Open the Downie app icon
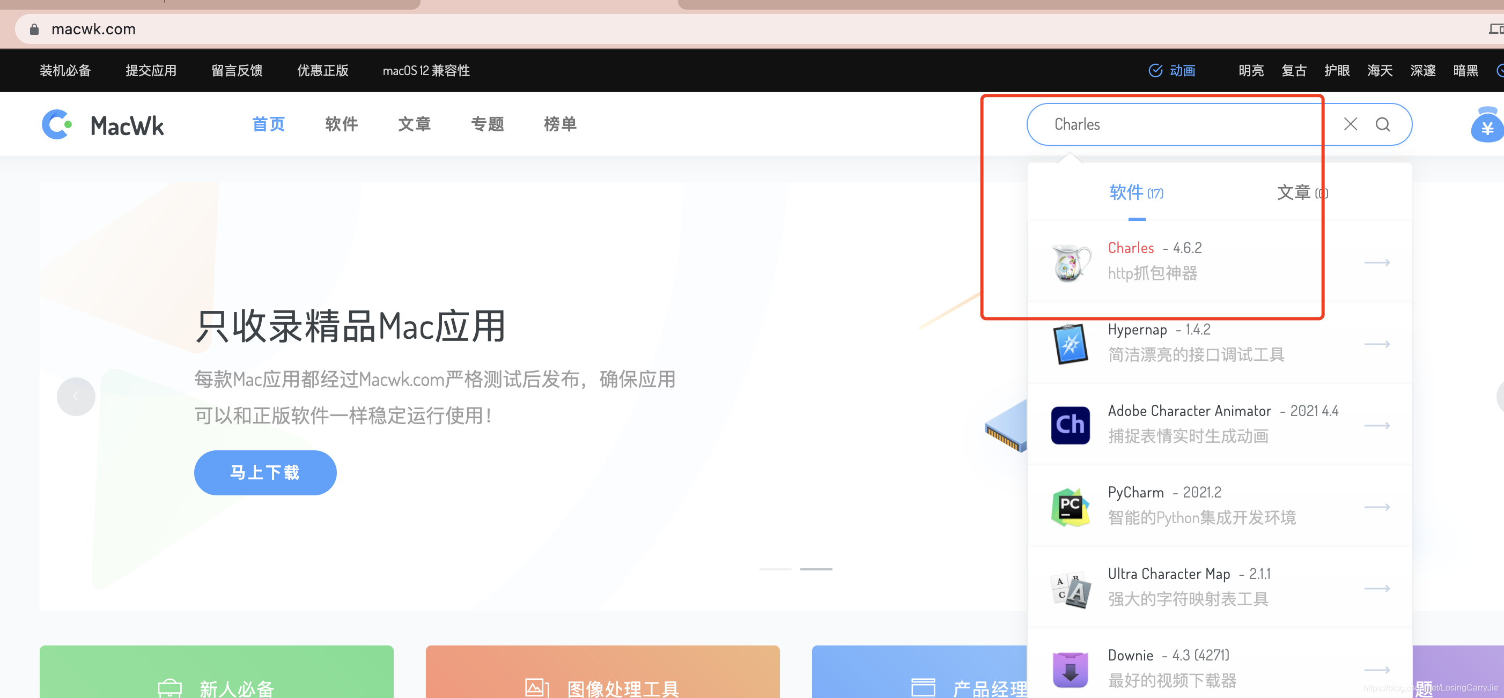The width and height of the screenshot is (1504, 698). click(1070, 670)
